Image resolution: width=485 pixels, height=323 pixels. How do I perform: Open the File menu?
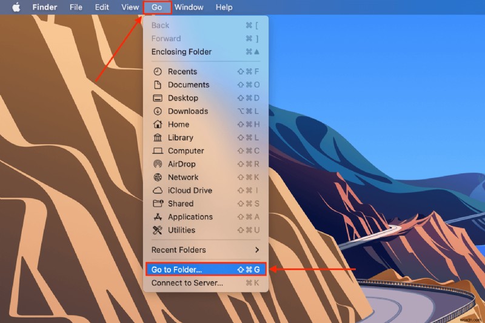[x=76, y=7]
